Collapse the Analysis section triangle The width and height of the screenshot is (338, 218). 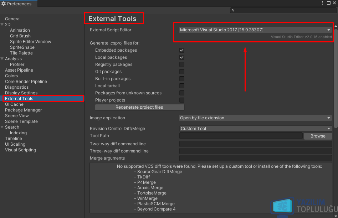point(2,59)
